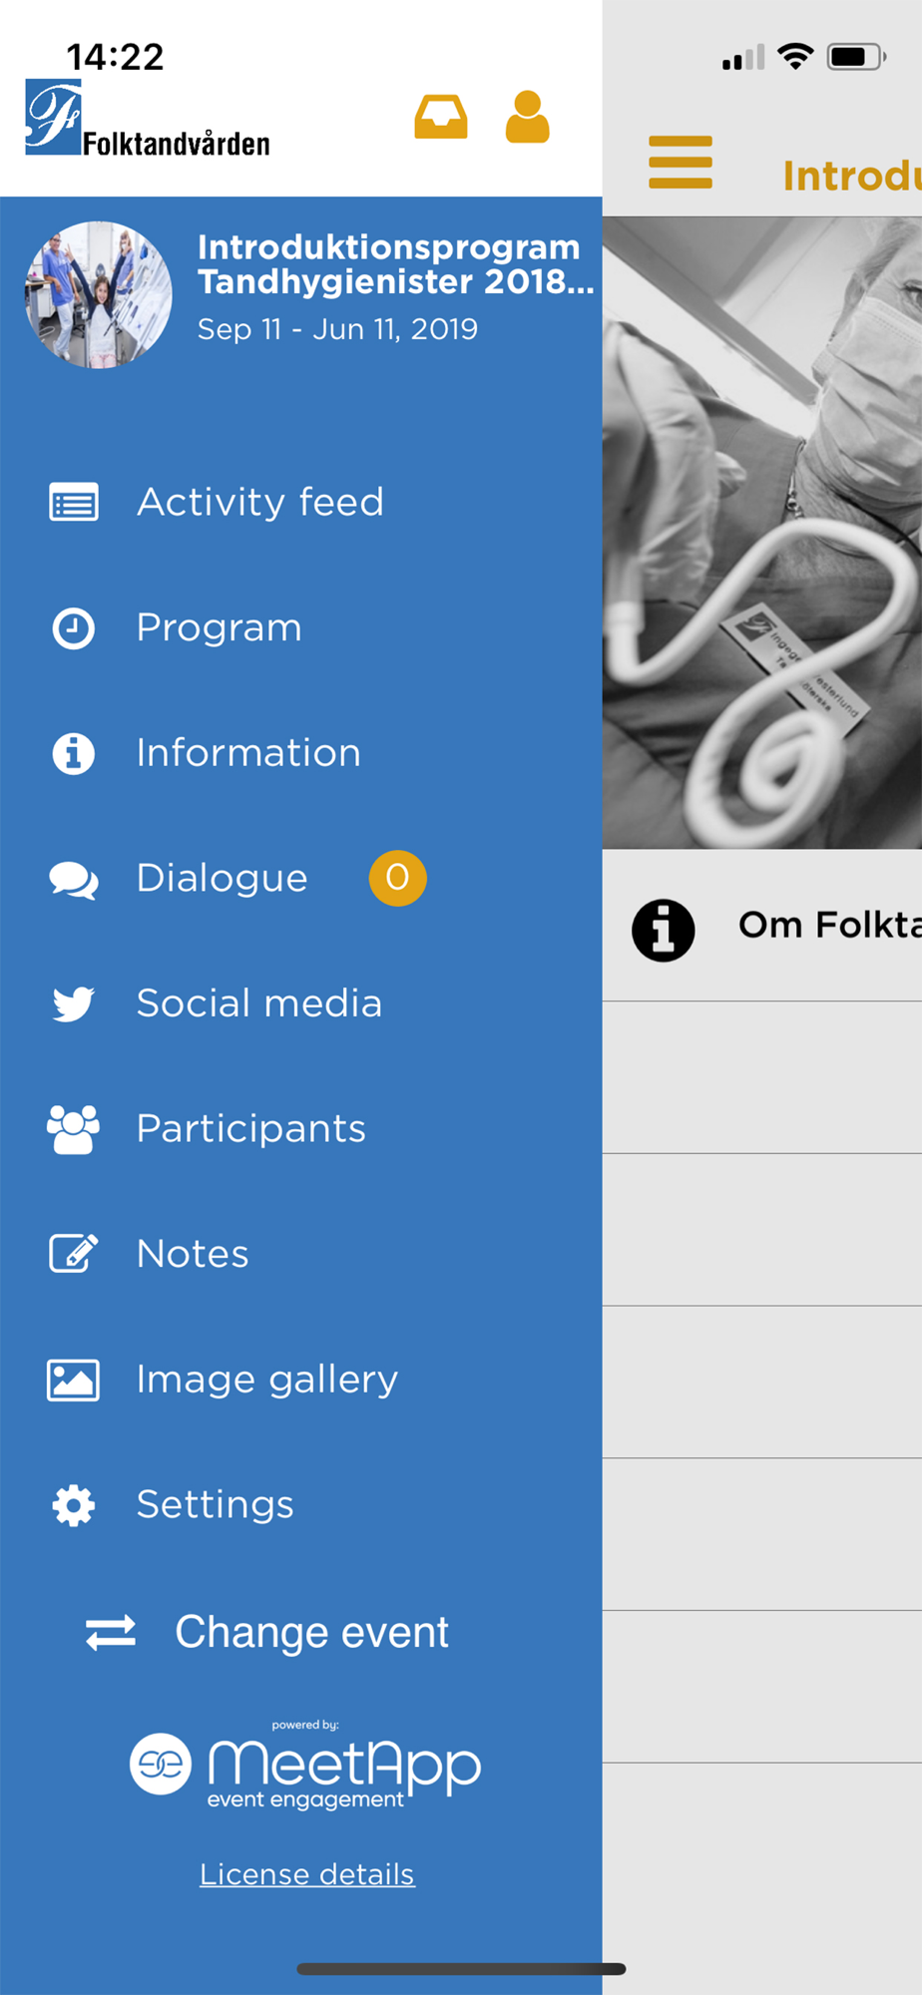The image size is (922, 1995).
Task: Tap the event avatar thumbnail
Action: [99, 294]
